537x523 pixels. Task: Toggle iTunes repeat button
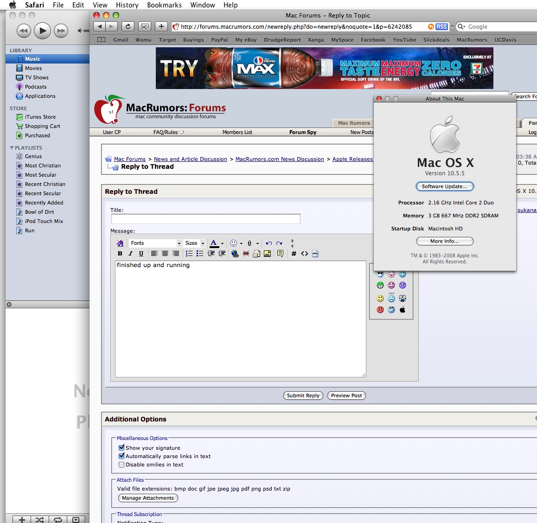58,519
